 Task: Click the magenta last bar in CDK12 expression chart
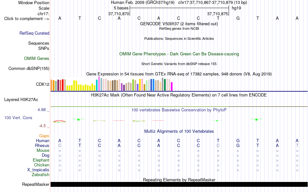pyautogui.click(x=172, y=86)
